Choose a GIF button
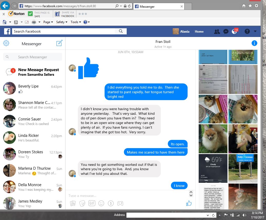266x220 pixels. click(92, 203)
